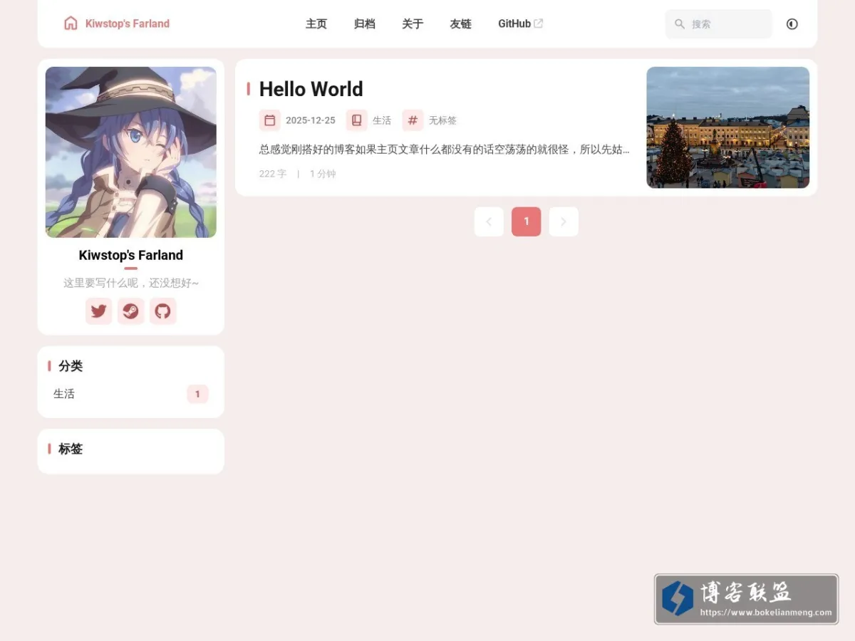Click the 1 分钟 reading time

click(x=323, y=174)
